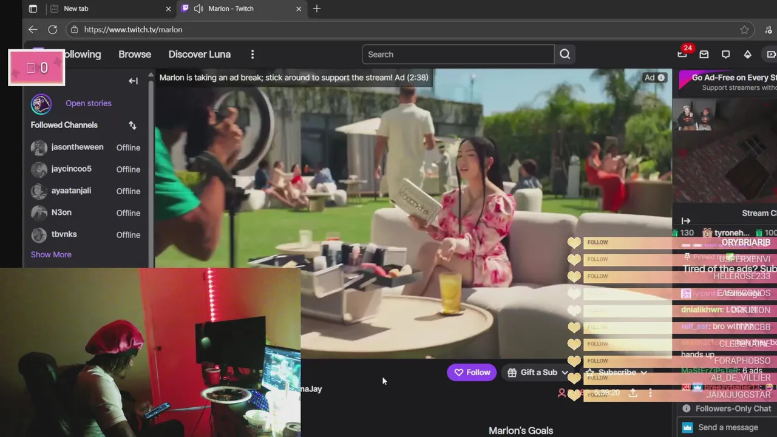
Task: Open the Whispers chat bubble icon
Action: pyautogui.click(x=725, y=55)
